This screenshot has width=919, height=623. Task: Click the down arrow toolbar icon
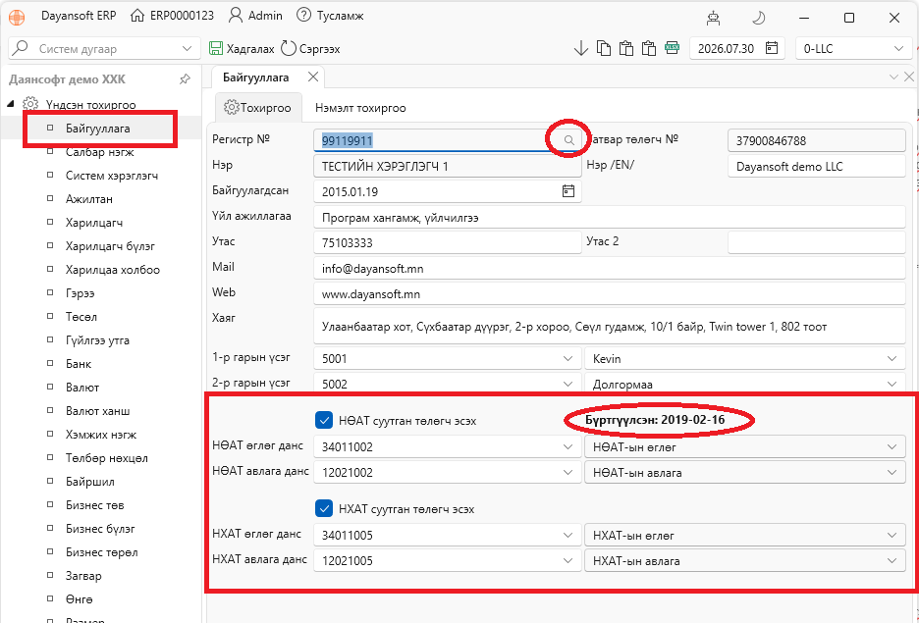581,49
